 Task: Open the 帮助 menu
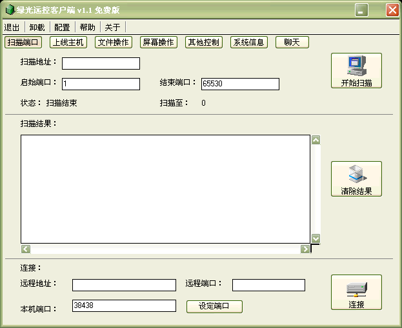[87, 27]
